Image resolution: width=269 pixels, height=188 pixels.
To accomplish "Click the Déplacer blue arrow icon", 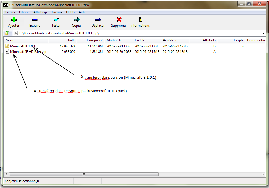I will point(98,20).
